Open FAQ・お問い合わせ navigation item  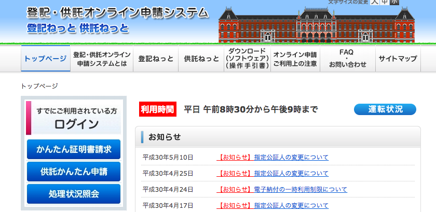(x=348, y=59)
